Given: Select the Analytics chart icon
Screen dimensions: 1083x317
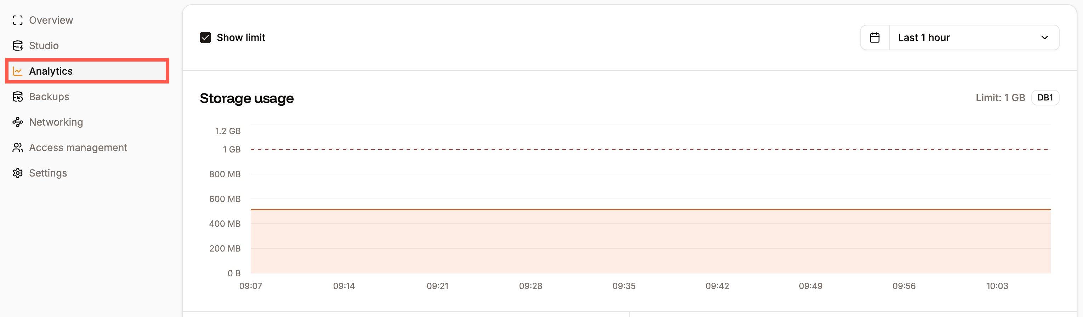Looking at the screenshot, I should click(18, 71).
